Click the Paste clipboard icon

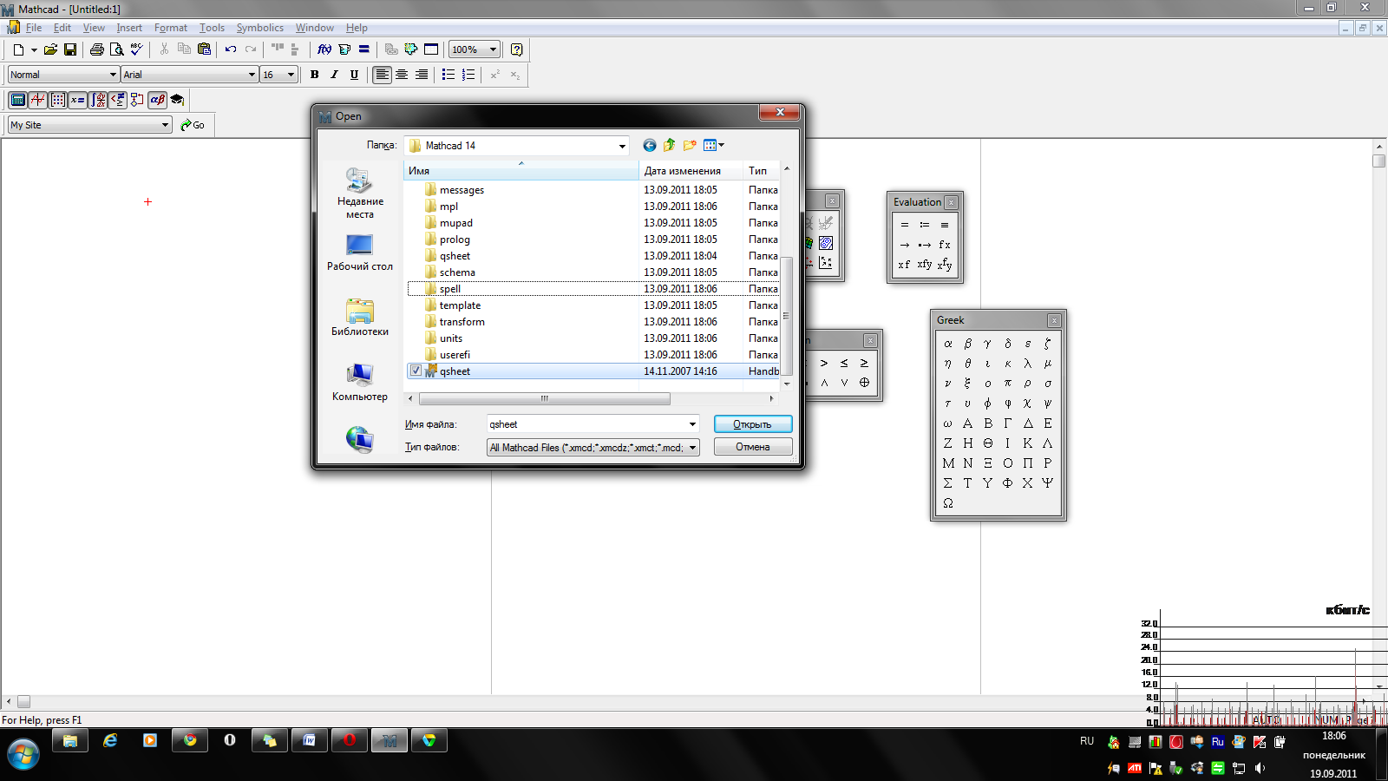click(x=205, y=49)
